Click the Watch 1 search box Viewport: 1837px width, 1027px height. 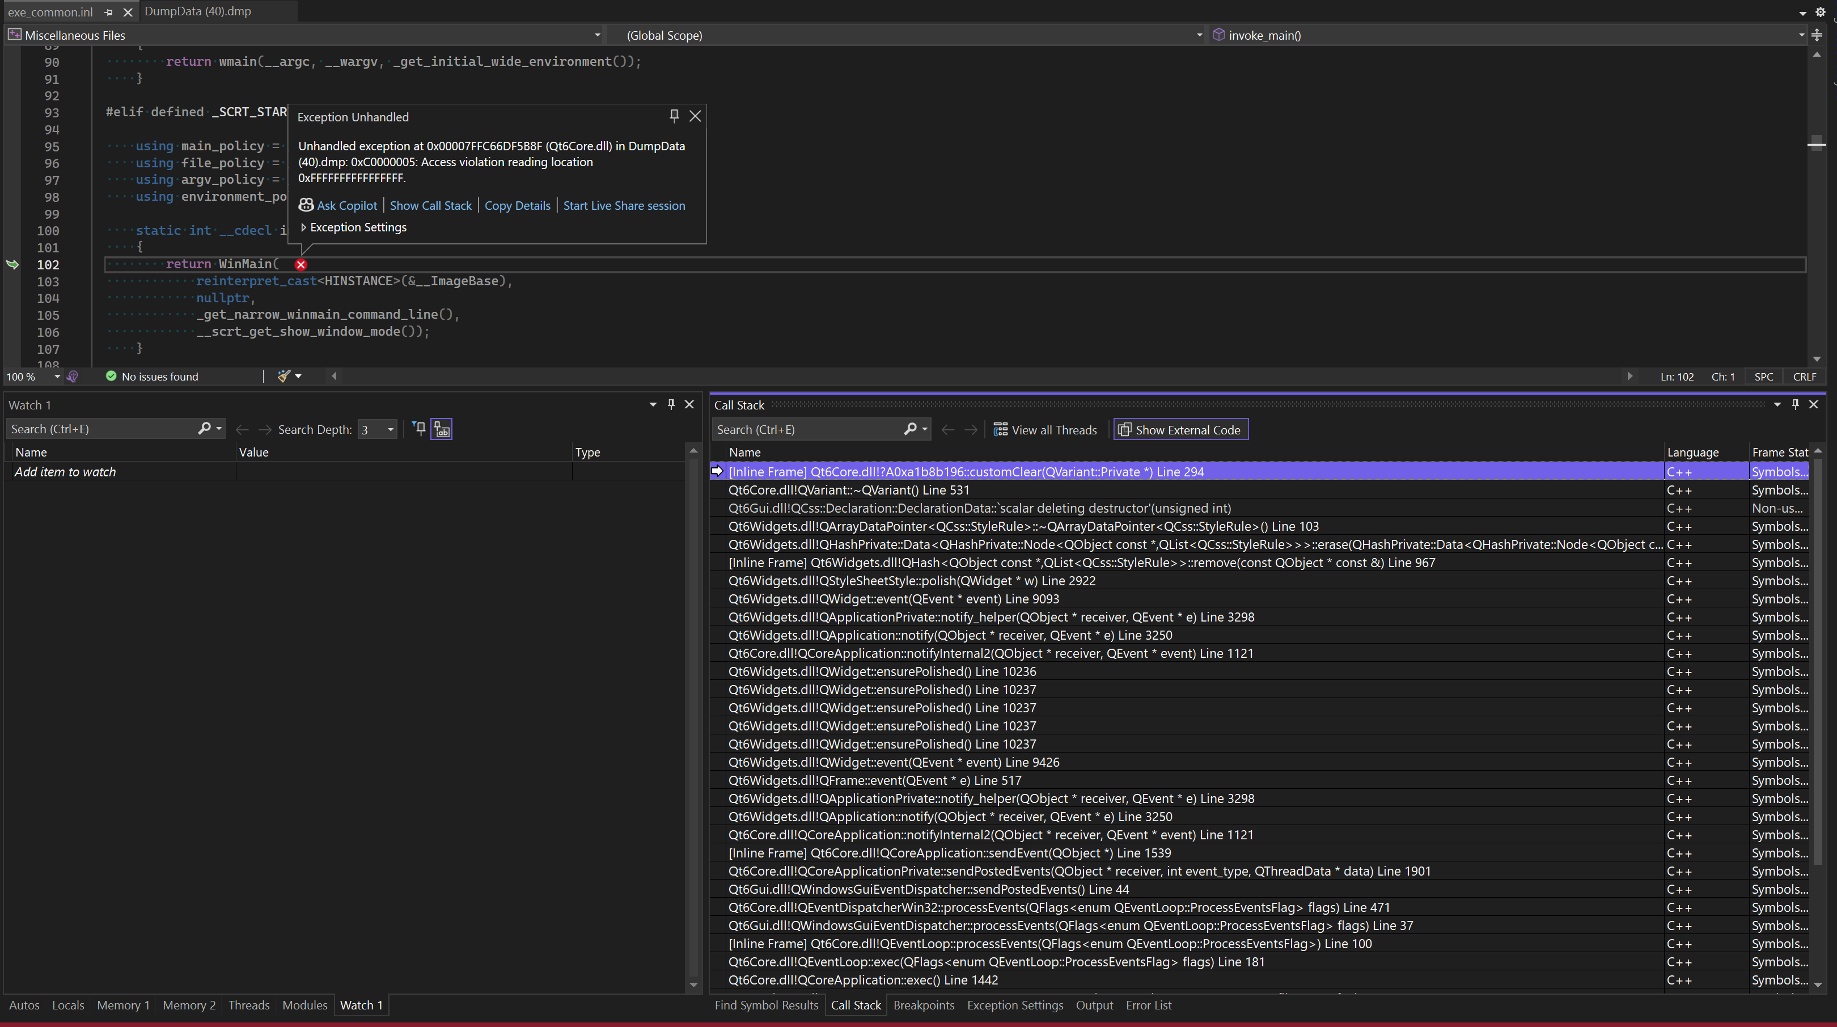coord(103,429)
